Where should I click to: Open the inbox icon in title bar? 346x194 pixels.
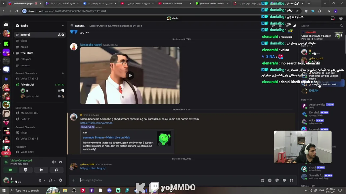coord(333,18)
